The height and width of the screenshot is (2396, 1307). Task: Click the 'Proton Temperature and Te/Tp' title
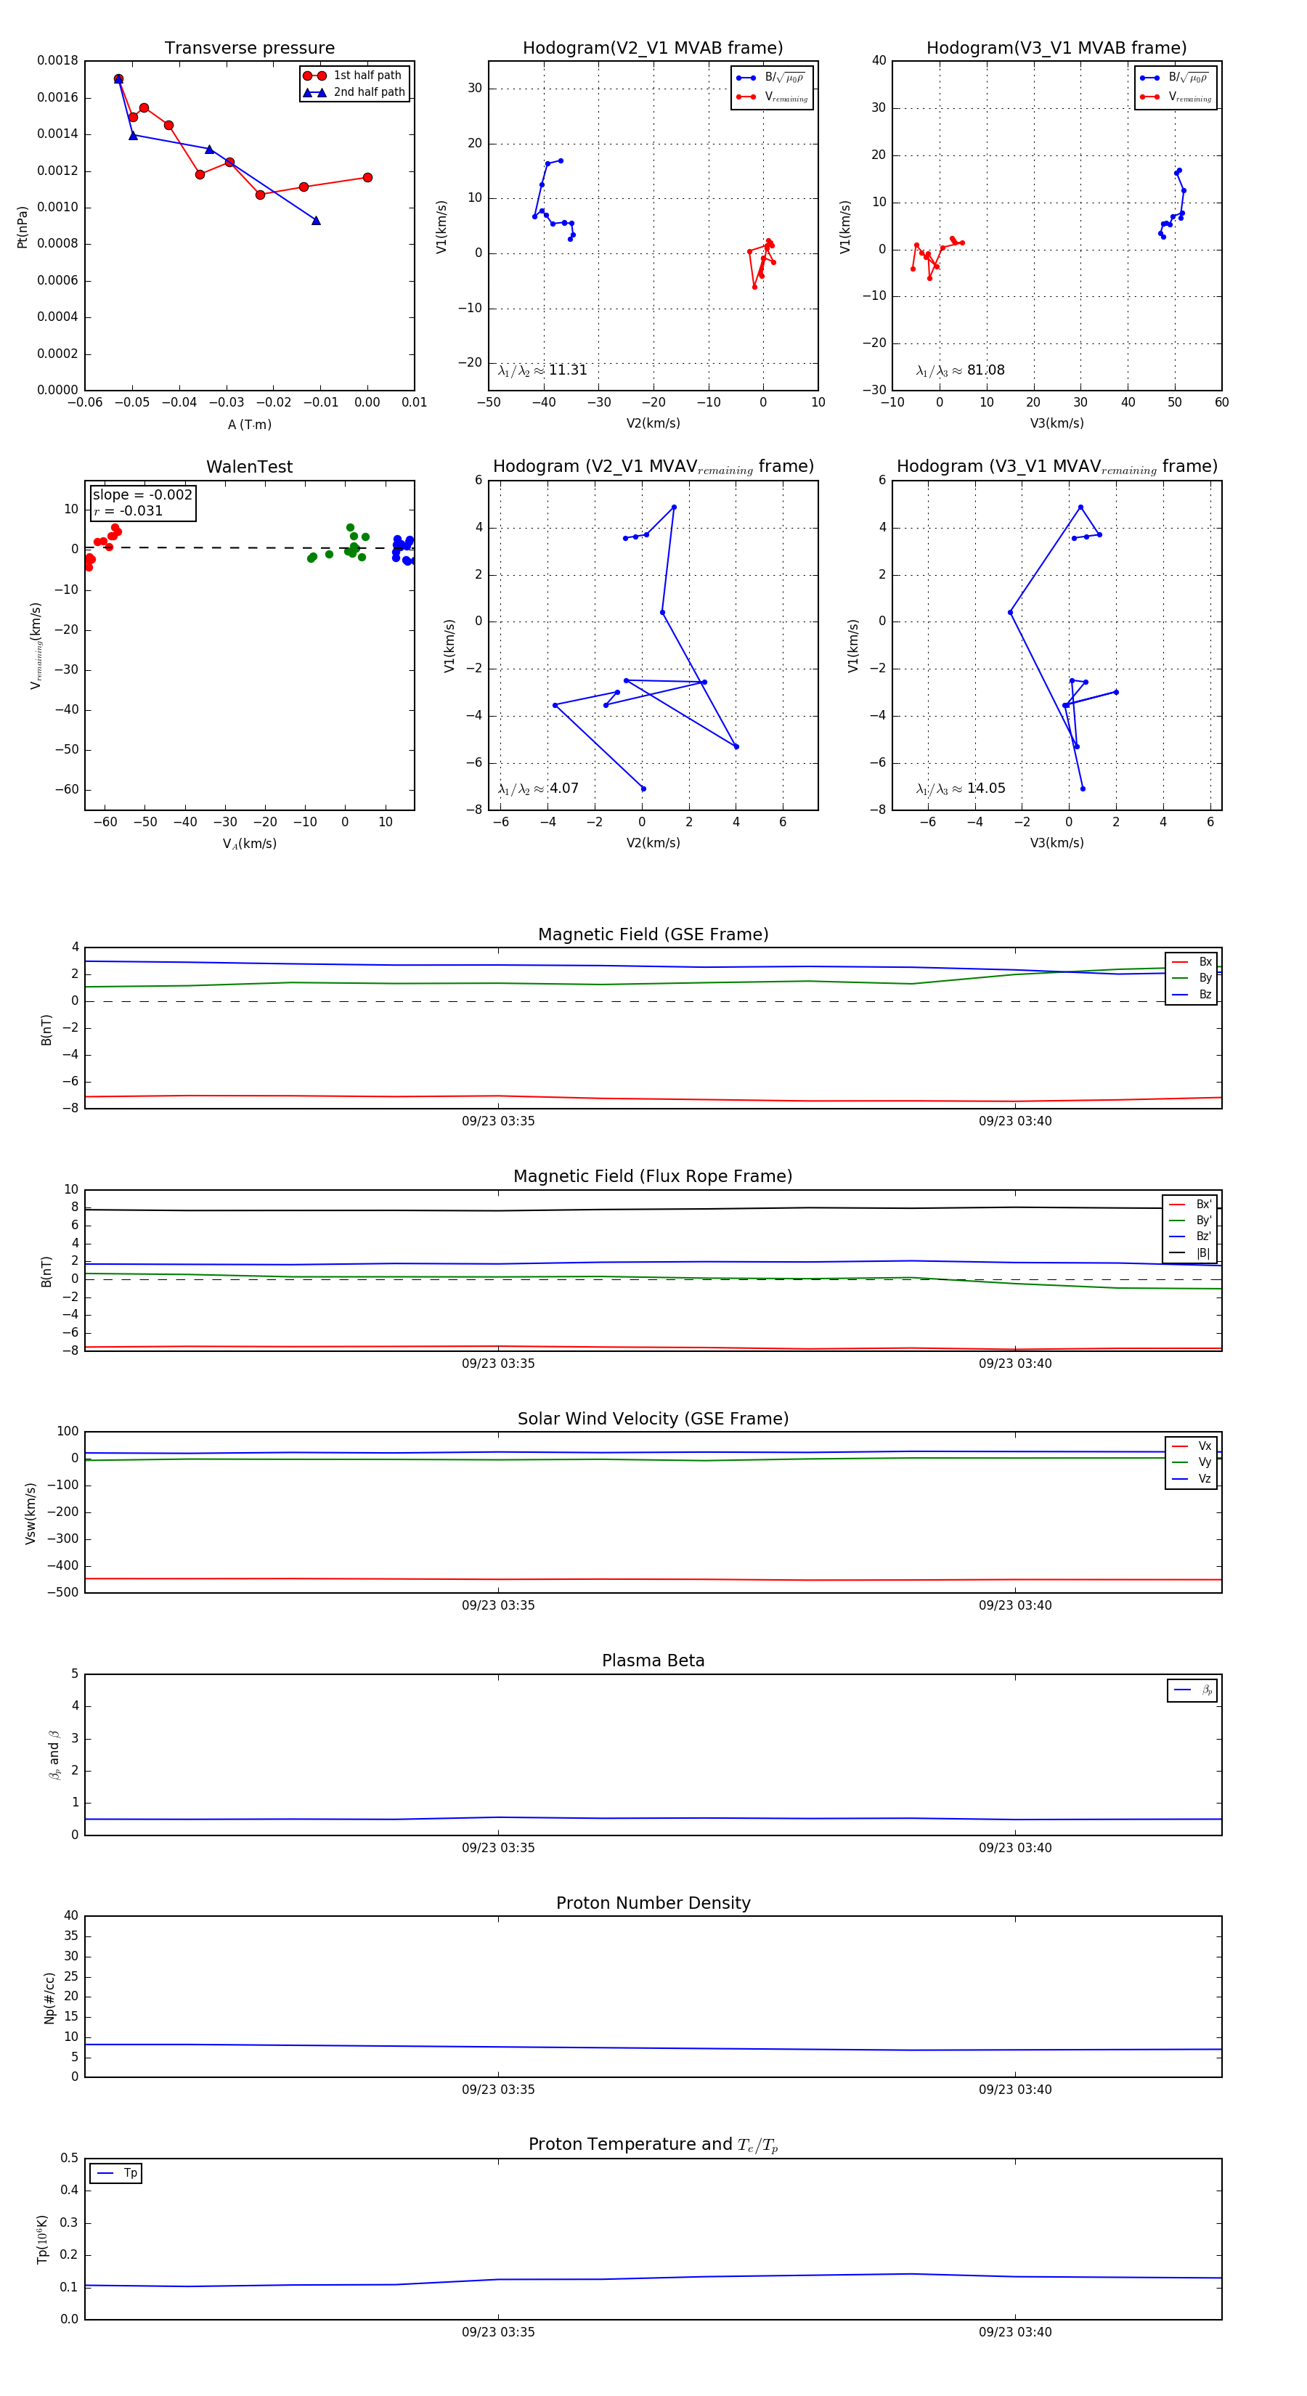coord(653,2144)
